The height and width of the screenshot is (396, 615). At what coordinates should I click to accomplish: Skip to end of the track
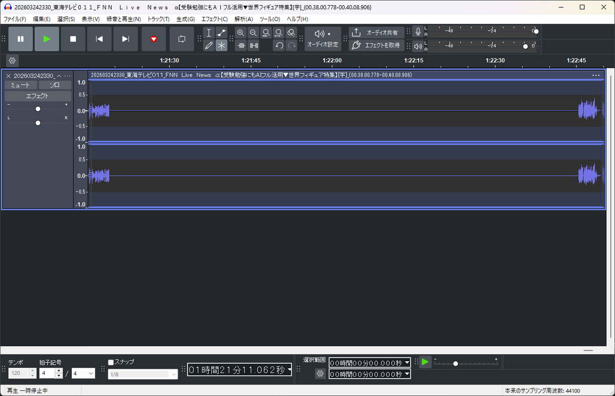(x=126, y=39)
